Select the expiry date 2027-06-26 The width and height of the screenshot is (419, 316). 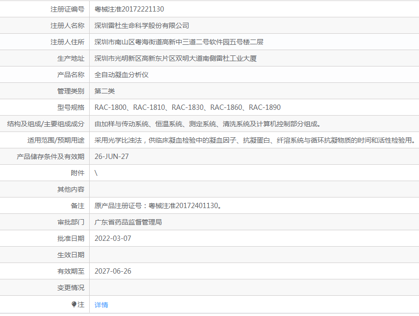[x=113, y=271]
